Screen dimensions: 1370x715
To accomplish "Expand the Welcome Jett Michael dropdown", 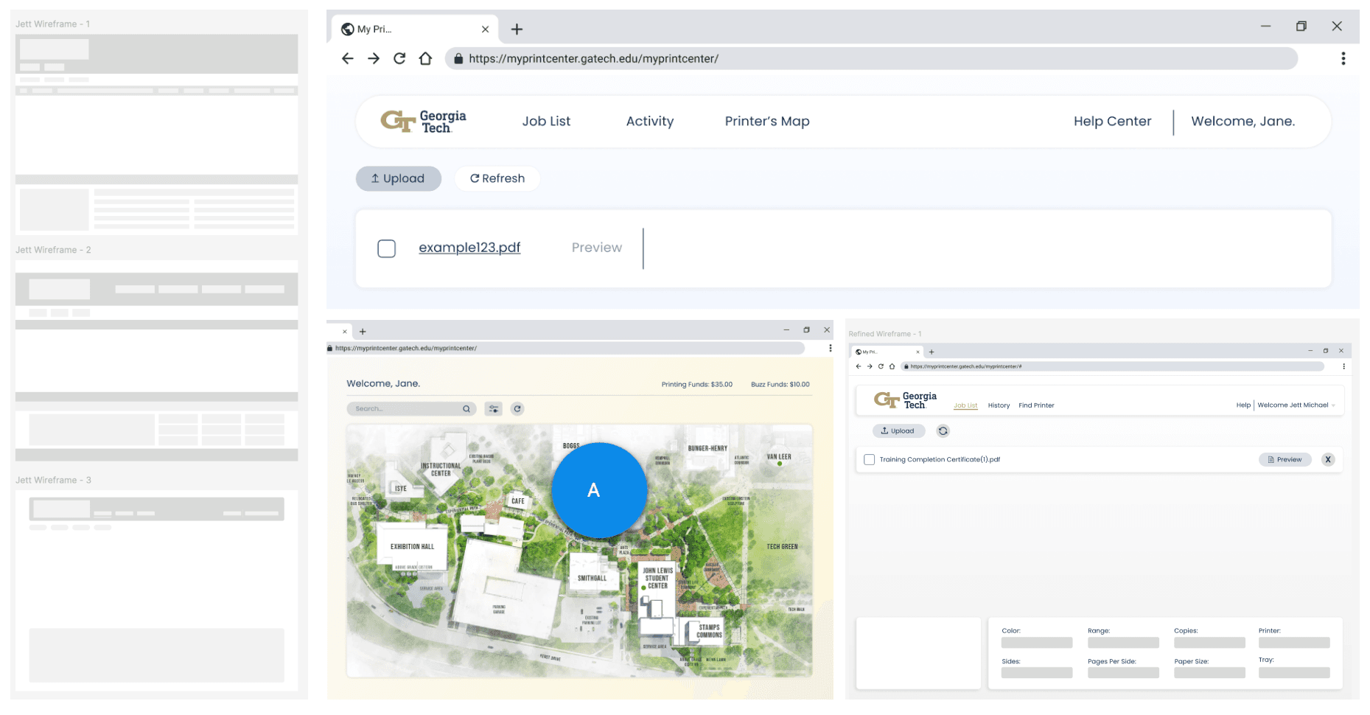I will 1296,405.
